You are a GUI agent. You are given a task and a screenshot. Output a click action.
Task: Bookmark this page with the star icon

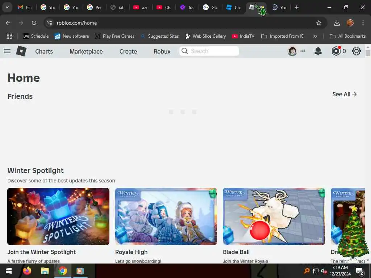[319, 23]
